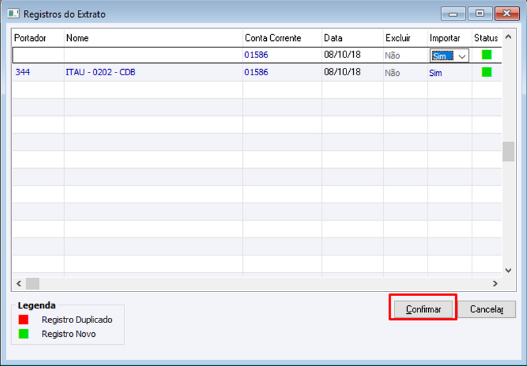
Task: Click green Registro Novo legend swatch
Action: (24, 334)
